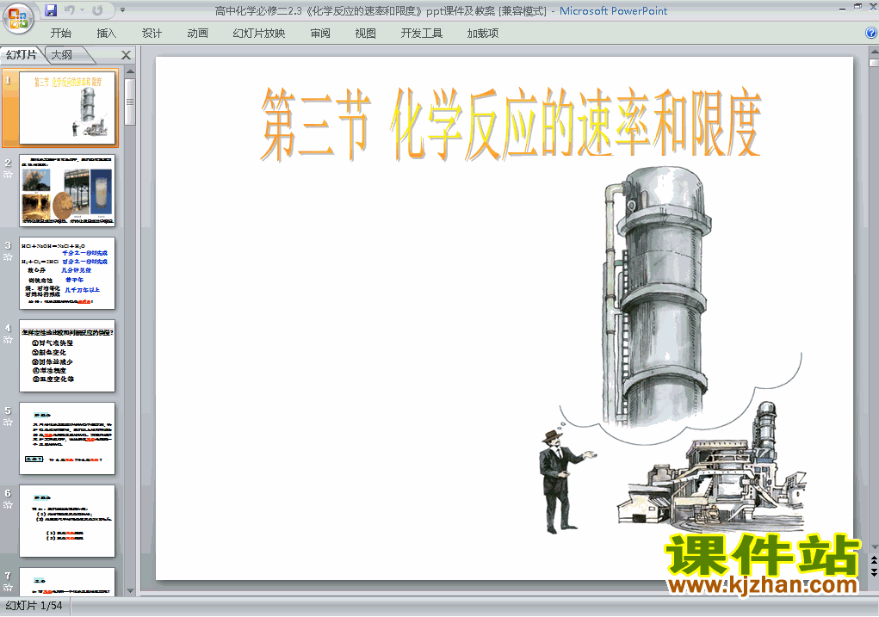Switch to the 幻灯片 pane tab
The image size is (879, 617).
(x=22, y=54)
